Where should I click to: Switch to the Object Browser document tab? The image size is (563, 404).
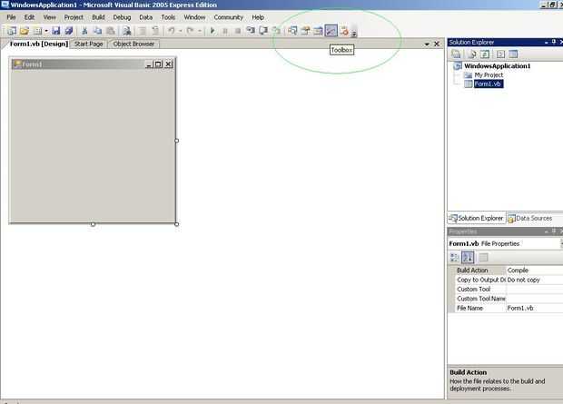[133, 44]
